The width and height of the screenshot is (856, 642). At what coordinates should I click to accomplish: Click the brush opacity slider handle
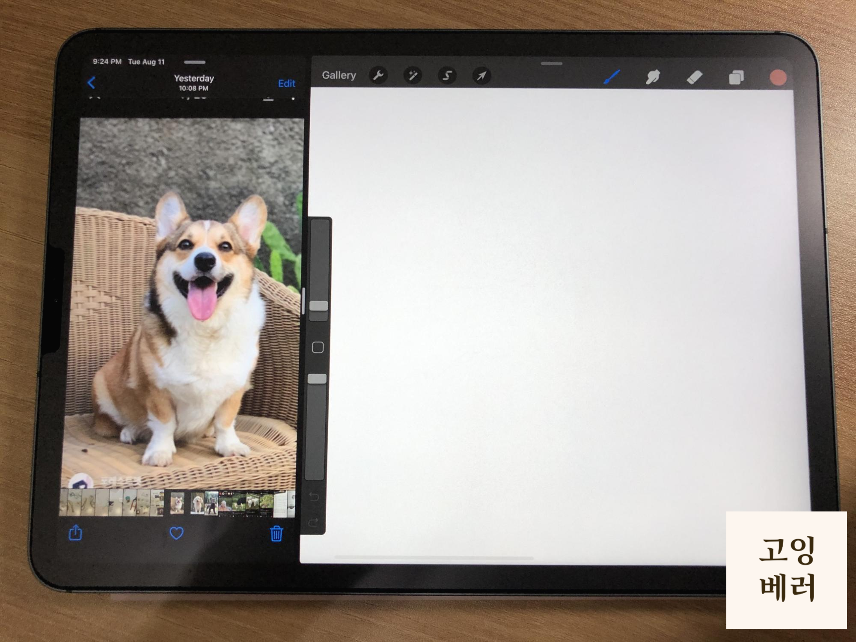click(x=317, y=379)
